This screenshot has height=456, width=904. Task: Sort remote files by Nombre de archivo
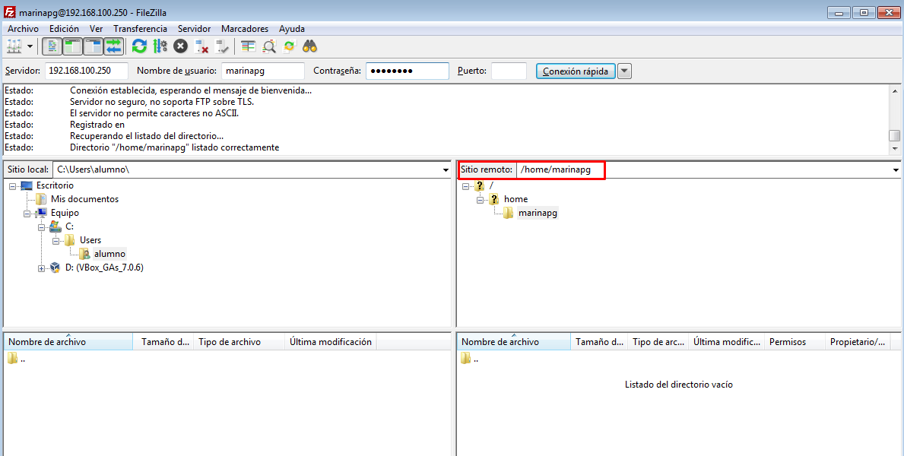[x=514, y=342]
